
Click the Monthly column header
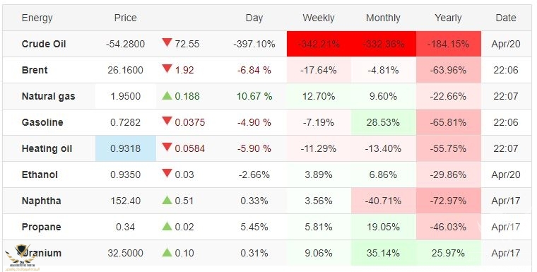click(x=383, y=18)
